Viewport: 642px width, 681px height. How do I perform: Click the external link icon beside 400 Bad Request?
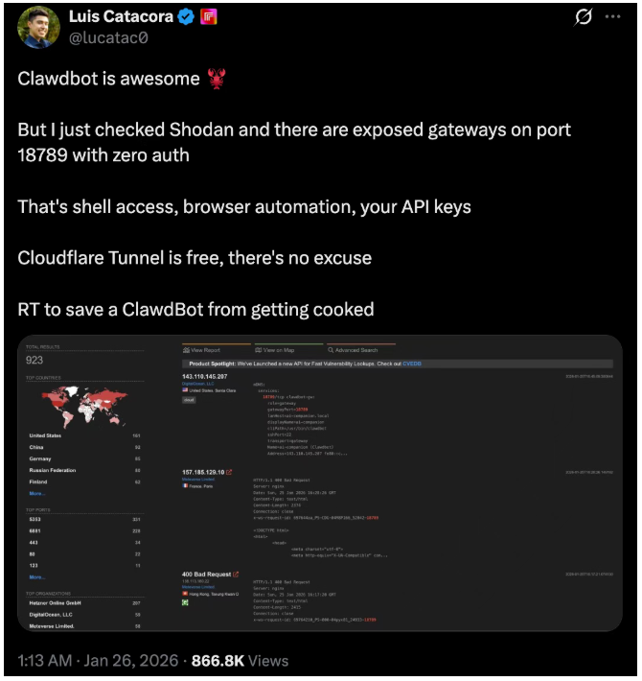236,575
